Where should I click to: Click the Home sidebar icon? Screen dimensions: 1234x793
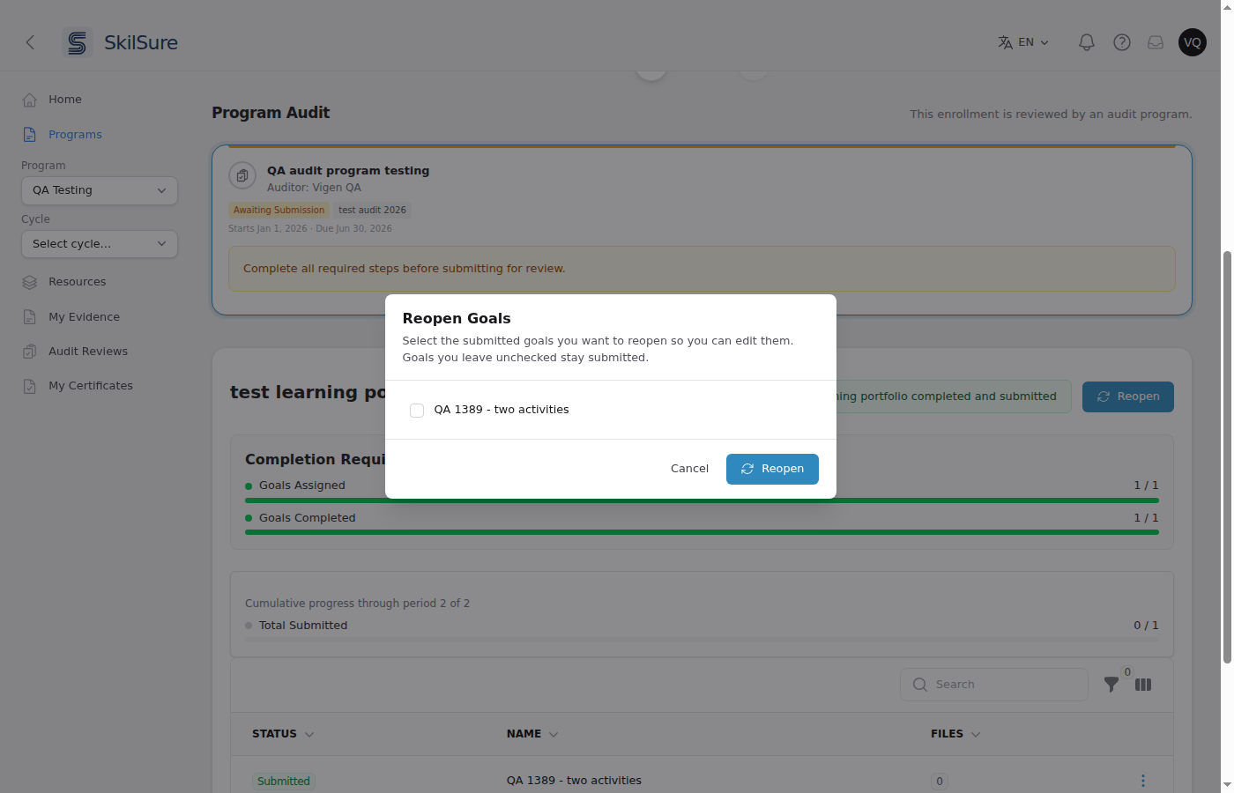coord(30,100)
